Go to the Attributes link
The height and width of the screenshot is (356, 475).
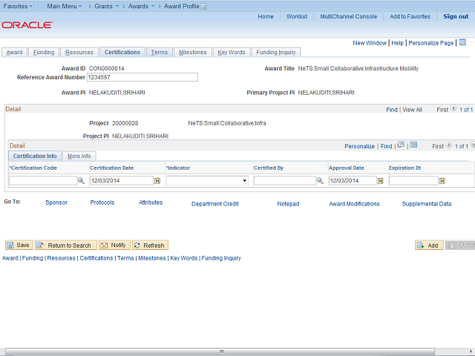tap(151, 202)
